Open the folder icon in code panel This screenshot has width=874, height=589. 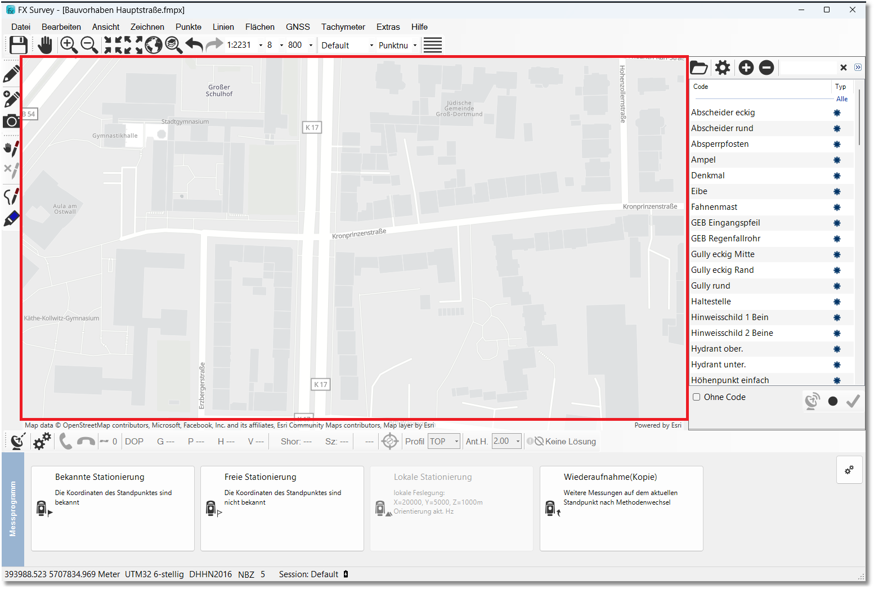point(698,68)
